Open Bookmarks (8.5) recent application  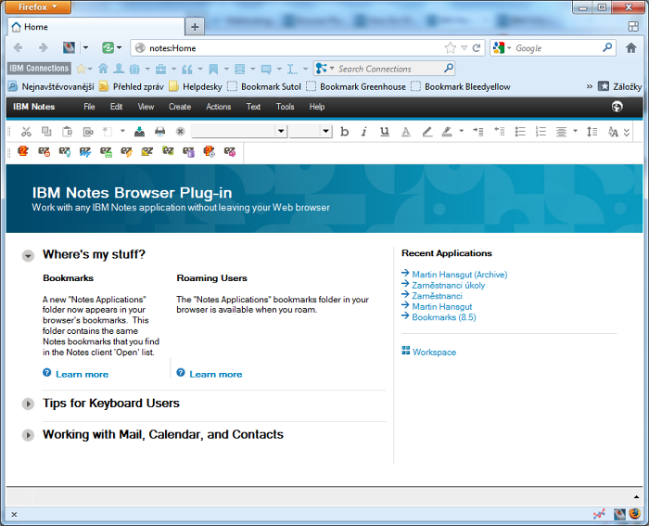(444, 317)
